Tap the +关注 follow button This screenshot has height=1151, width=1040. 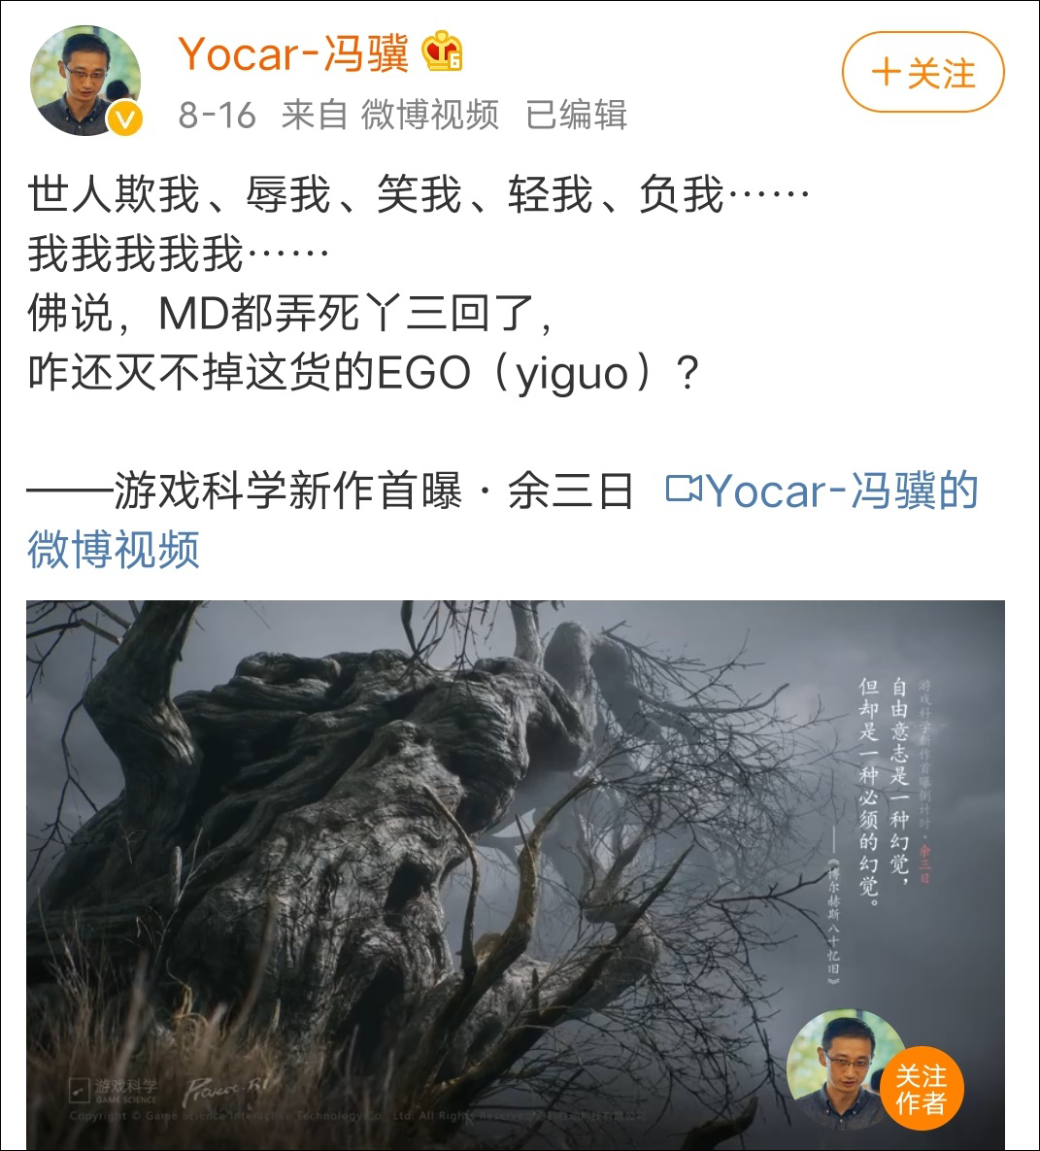(x=923, y=73)
